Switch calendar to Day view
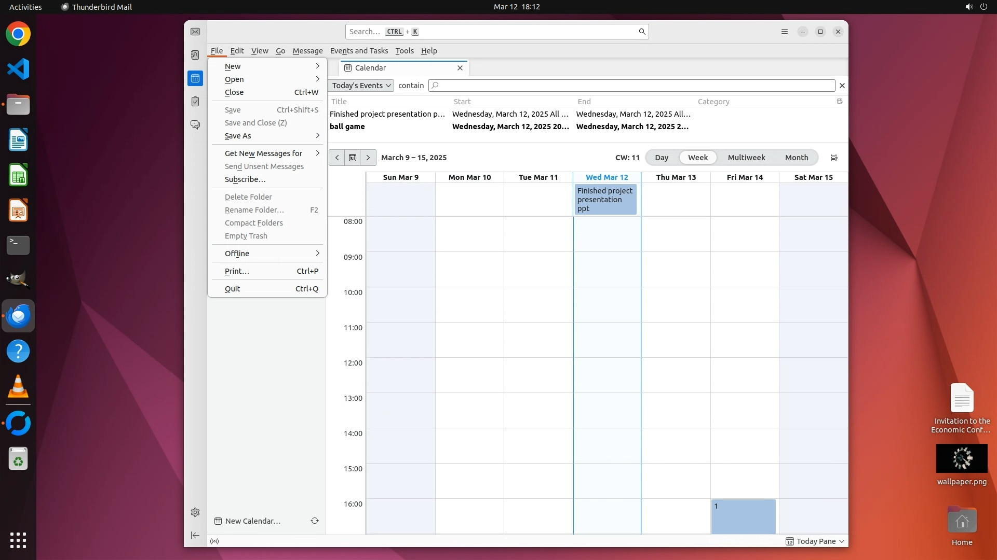997x560 pixels. 662,158
